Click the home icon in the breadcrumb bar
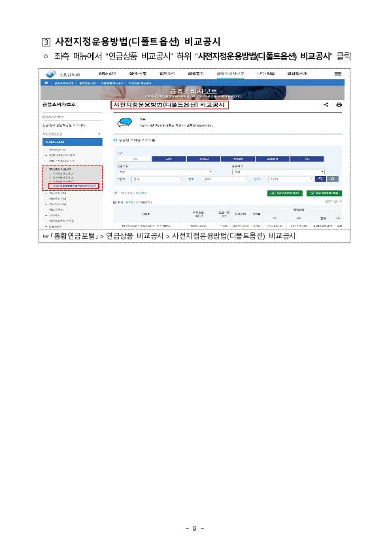Image resolution: width=389 pixels, height=550 pixels. click(46, 83)
